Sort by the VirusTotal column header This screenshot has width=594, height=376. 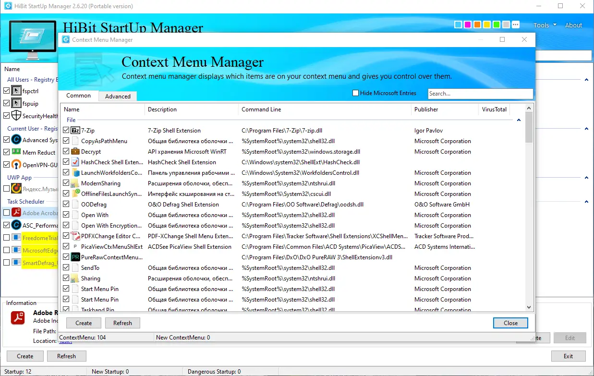click(x=494, y=109)
